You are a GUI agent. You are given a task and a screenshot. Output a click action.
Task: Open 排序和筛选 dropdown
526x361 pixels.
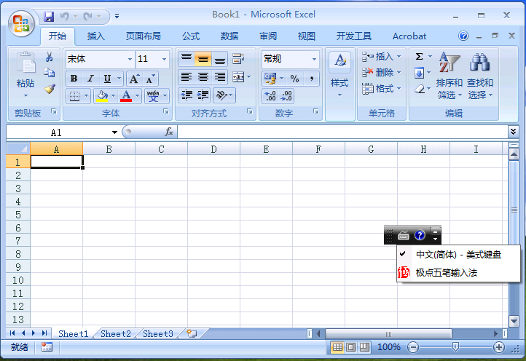point(450,76)
